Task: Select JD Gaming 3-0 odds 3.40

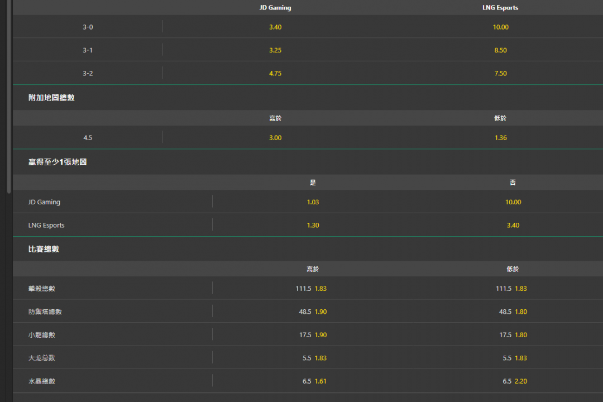Action: (x=275, y=27)
